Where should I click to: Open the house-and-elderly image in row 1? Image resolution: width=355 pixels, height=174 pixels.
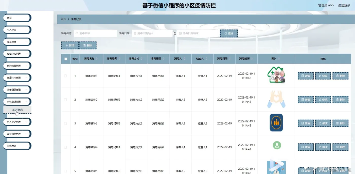276,75
